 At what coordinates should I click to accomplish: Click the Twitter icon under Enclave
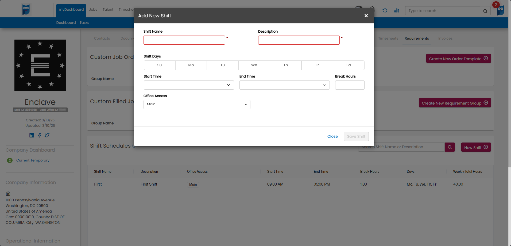(x=47, y=135)
